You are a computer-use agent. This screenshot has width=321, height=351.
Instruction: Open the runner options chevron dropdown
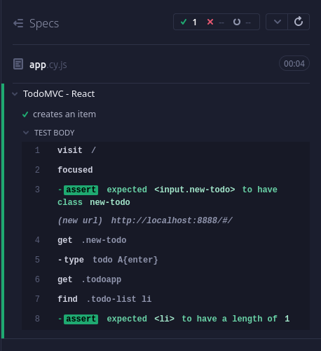coord(277,22)
